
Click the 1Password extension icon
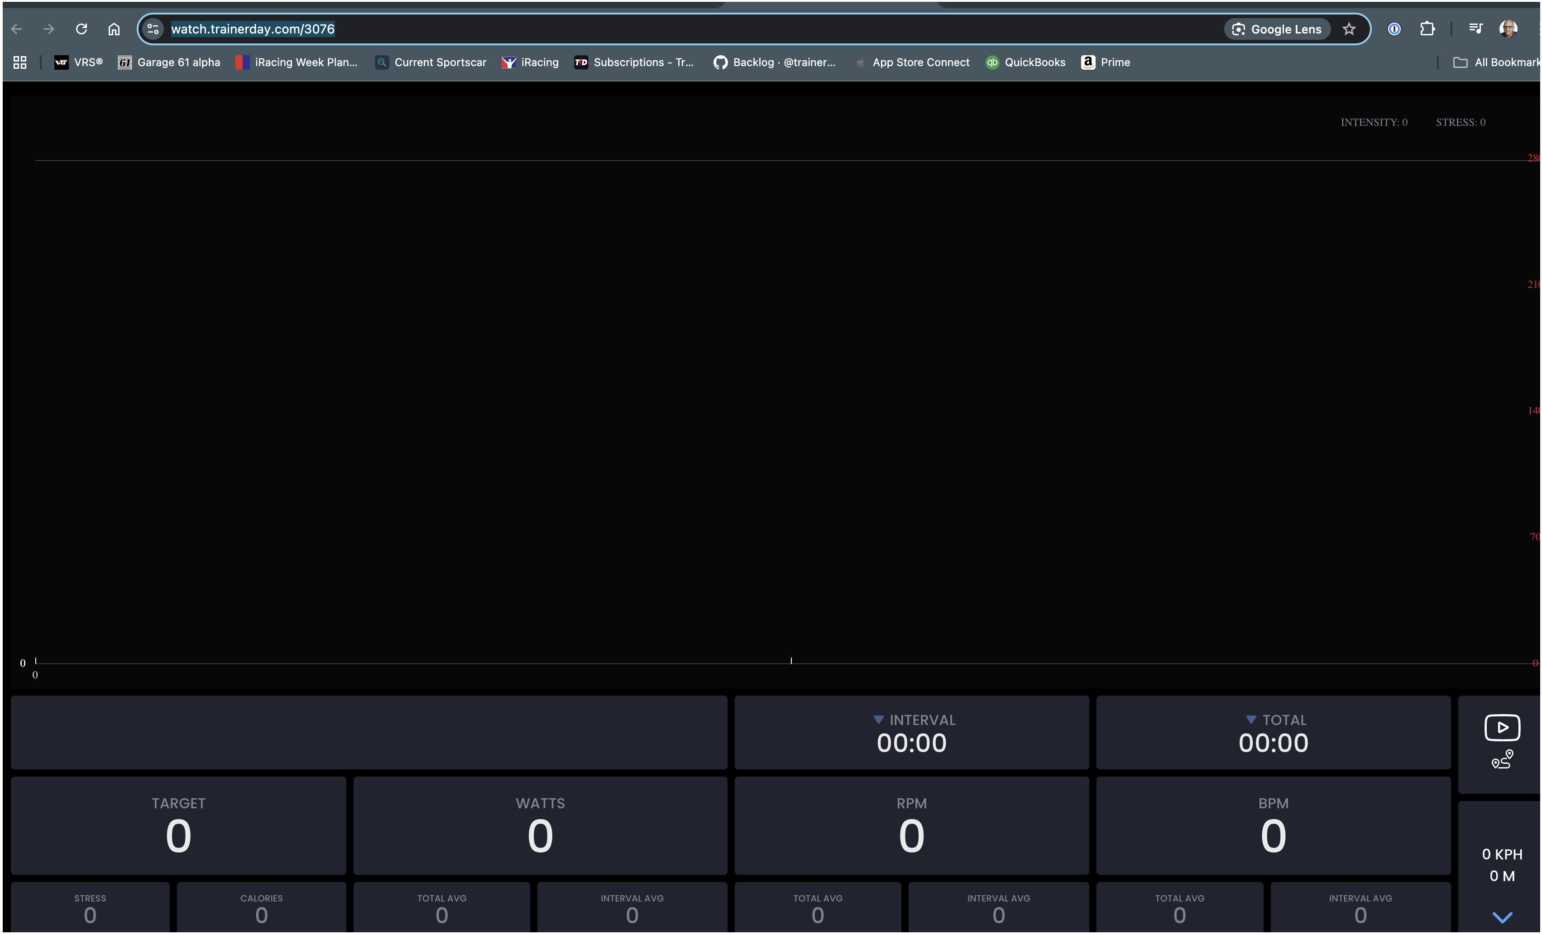(x=1394, y=29)
